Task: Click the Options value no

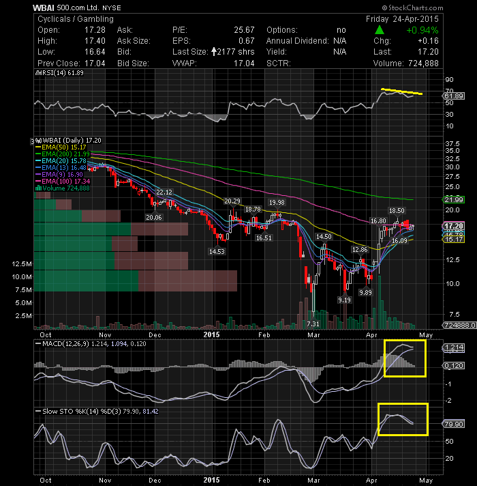Action: click(341, 30)
